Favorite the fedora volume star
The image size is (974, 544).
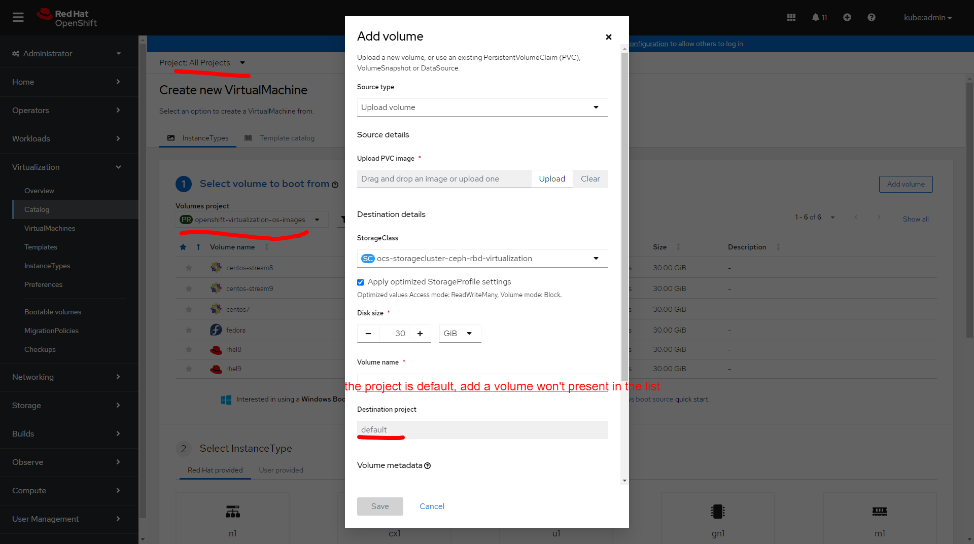coord(189,330)
